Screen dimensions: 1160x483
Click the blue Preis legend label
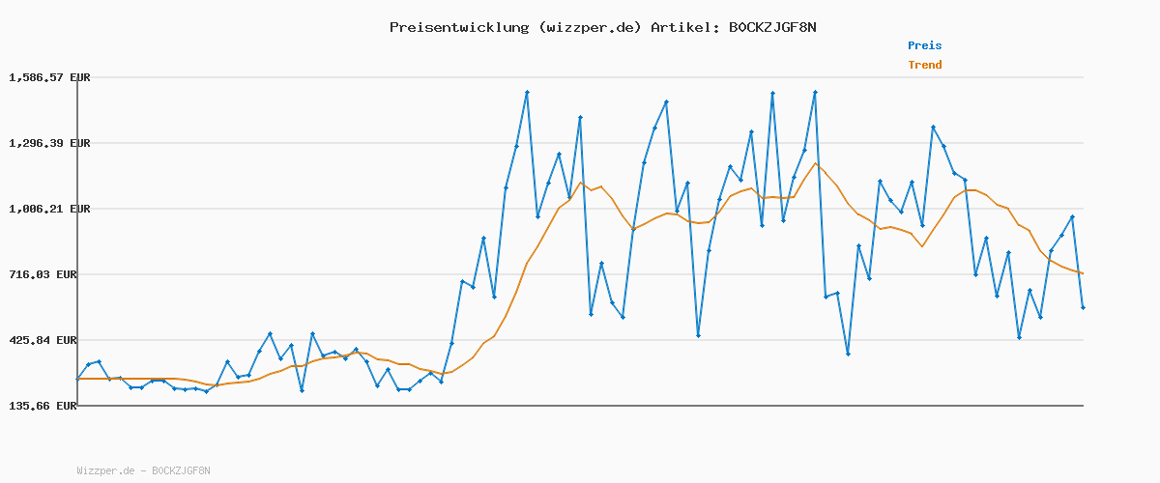924,45
